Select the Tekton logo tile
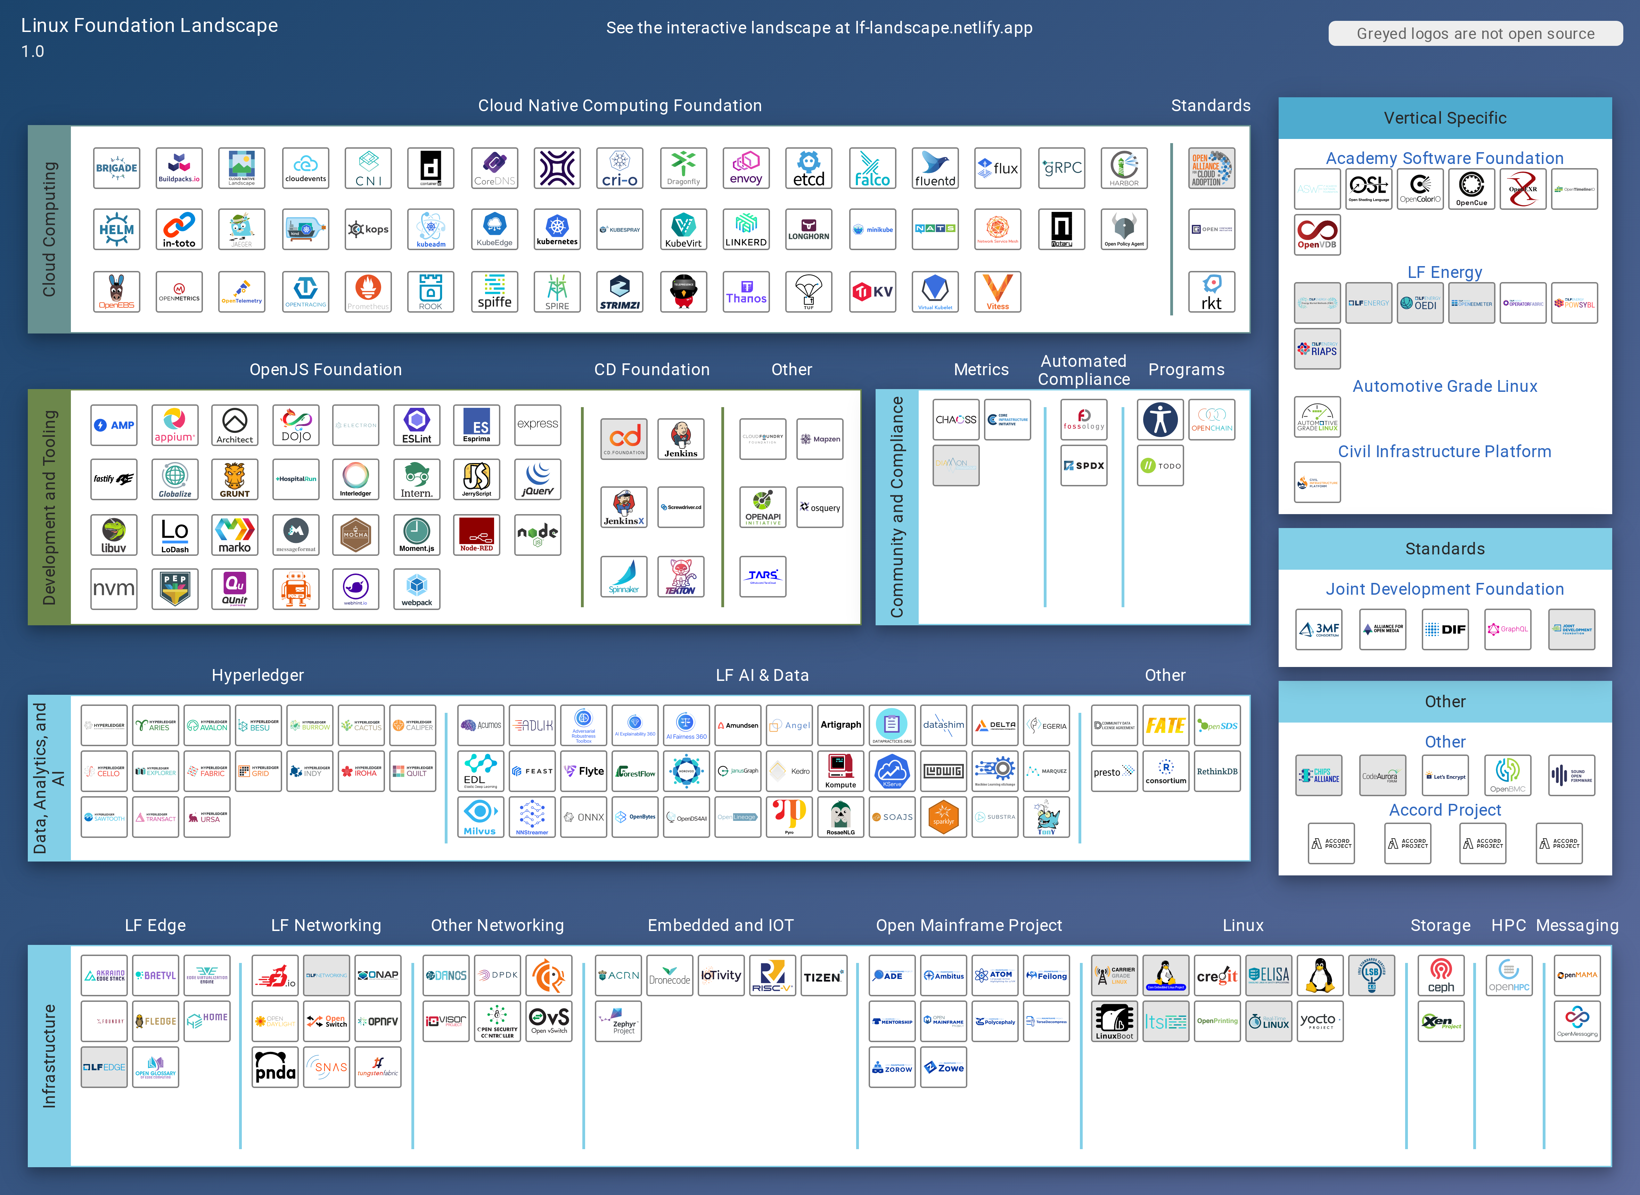Image resolution: width=1640 pixels, height=1195 pixels. click(x=681, y=577)
